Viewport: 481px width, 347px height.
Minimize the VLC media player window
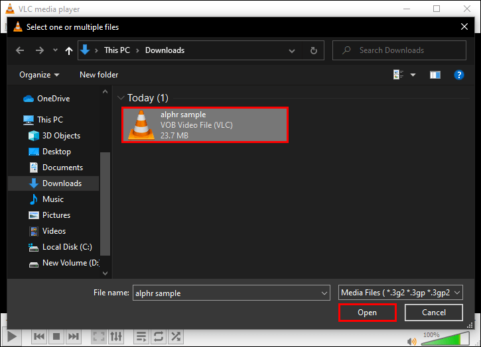[407, 9]
